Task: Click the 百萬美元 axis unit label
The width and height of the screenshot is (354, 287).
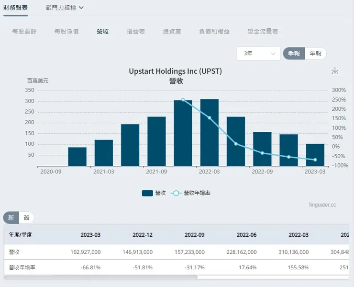Action: [x=38, y=81]
